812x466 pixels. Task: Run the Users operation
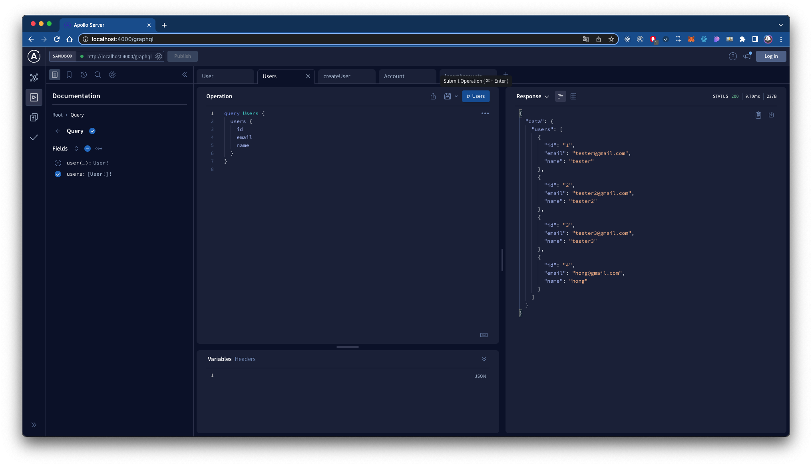pos(476,96)
